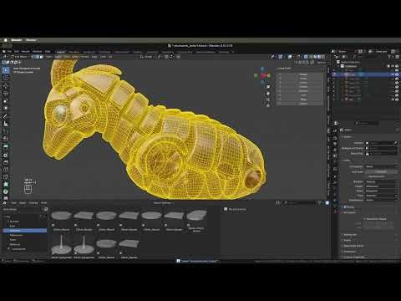Open the Help menu

tap(48, 52)
